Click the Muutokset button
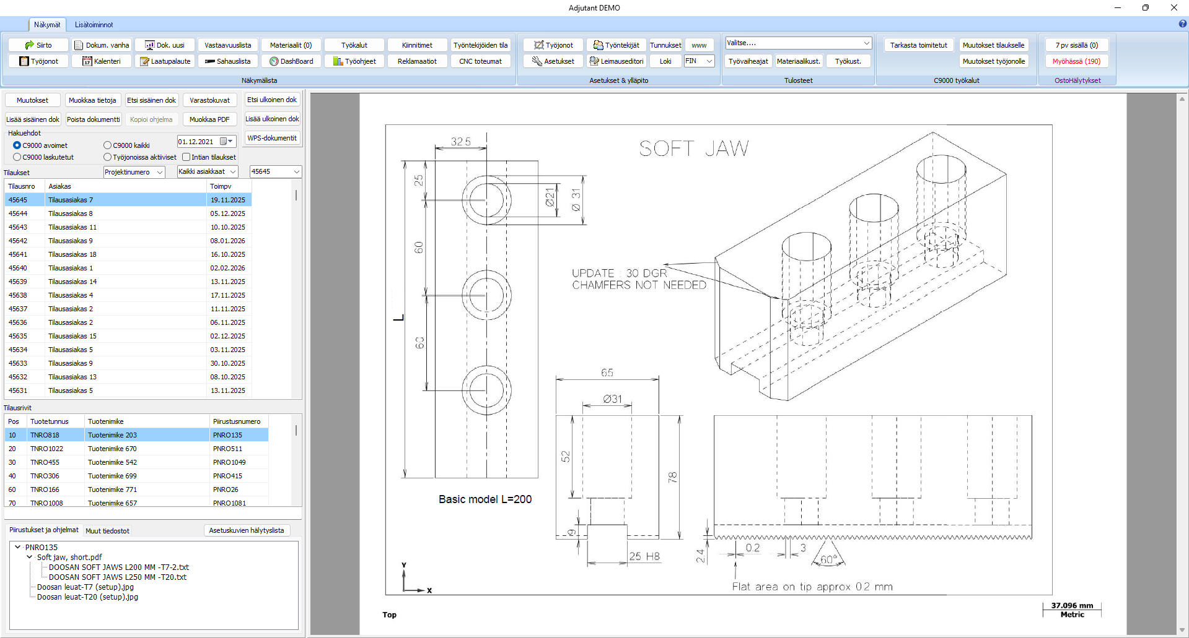 (x=32, y=100)
